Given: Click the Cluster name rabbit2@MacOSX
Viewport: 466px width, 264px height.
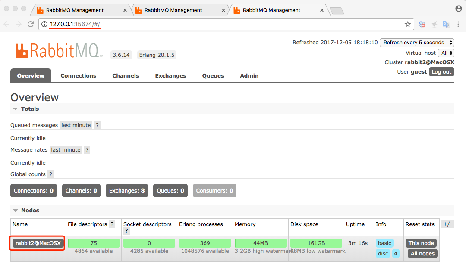Looking at the screenshot, I should [x=429, y=62].
